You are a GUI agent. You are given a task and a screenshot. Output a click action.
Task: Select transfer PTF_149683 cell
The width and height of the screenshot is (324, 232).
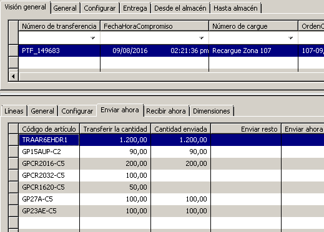(59, 51)
